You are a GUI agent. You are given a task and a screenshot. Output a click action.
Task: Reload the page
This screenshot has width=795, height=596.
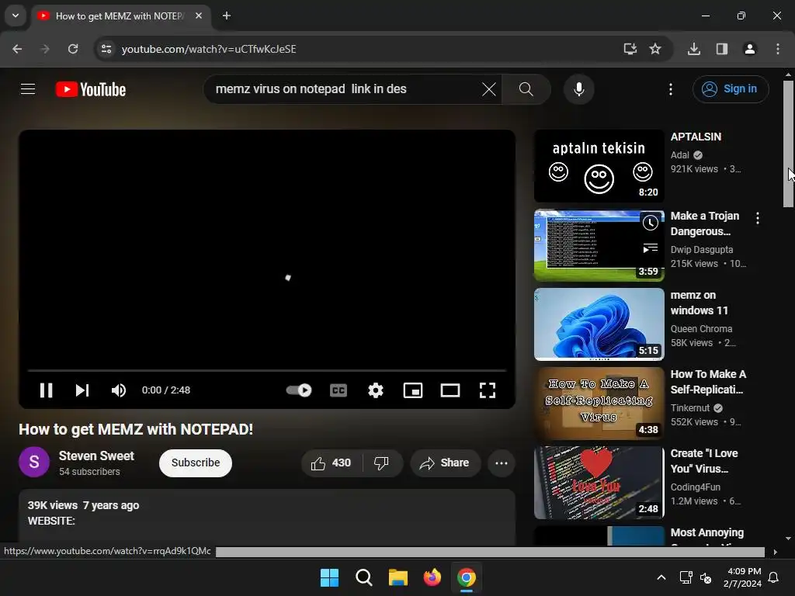click(x=73, y=49)
